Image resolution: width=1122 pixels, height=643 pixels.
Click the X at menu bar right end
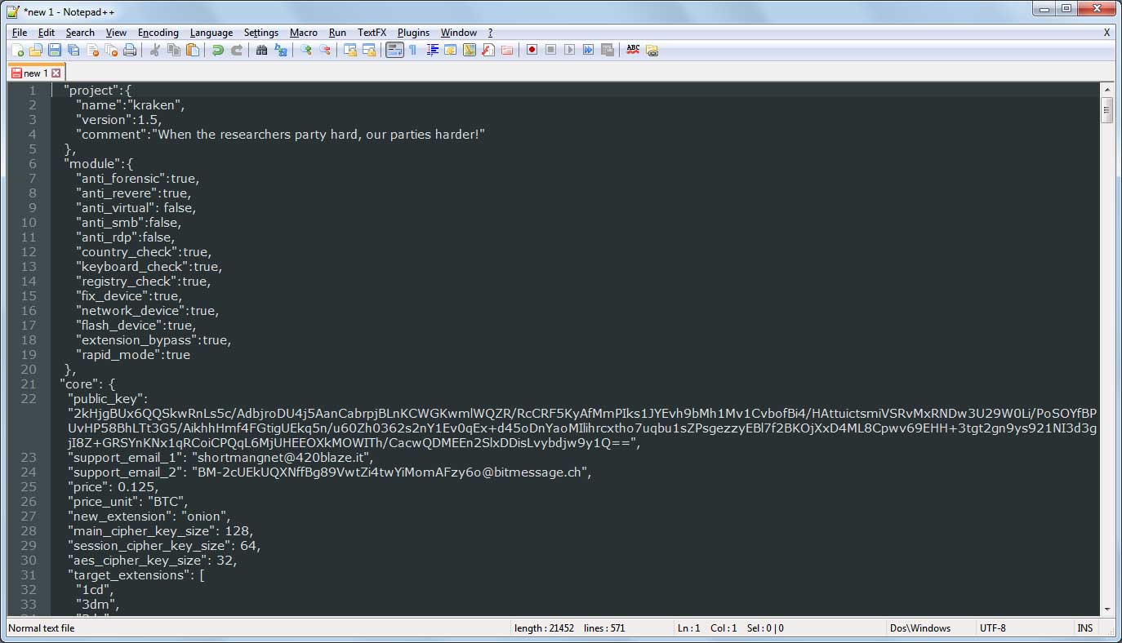coord(1106,33)
